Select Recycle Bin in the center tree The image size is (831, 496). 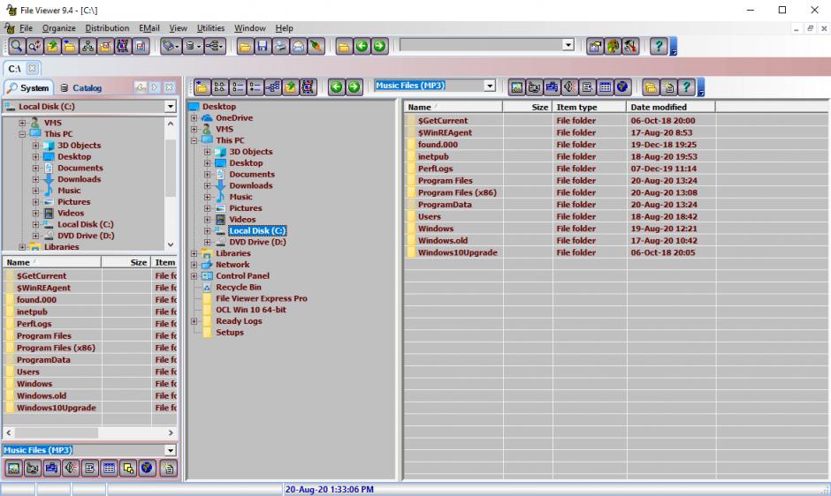[238, 287]
